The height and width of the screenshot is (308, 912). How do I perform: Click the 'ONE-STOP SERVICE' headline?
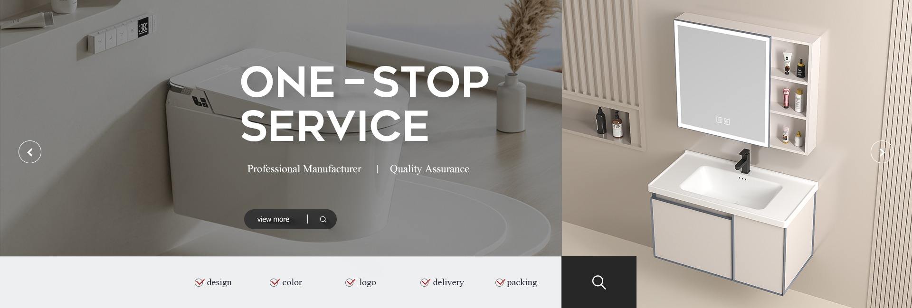[365, 103]
